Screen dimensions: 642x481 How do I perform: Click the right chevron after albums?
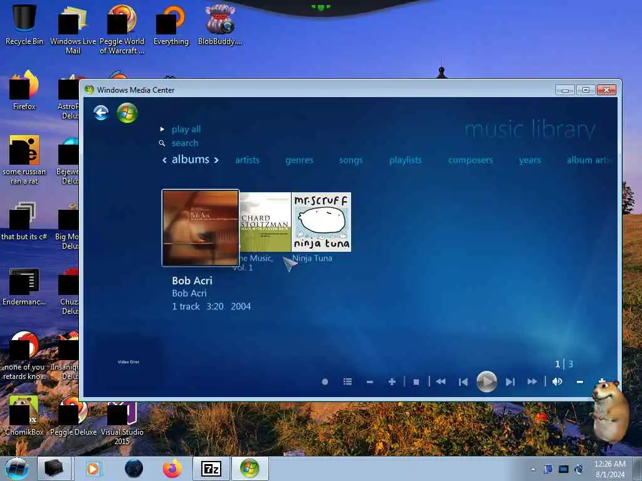[216, 160]
